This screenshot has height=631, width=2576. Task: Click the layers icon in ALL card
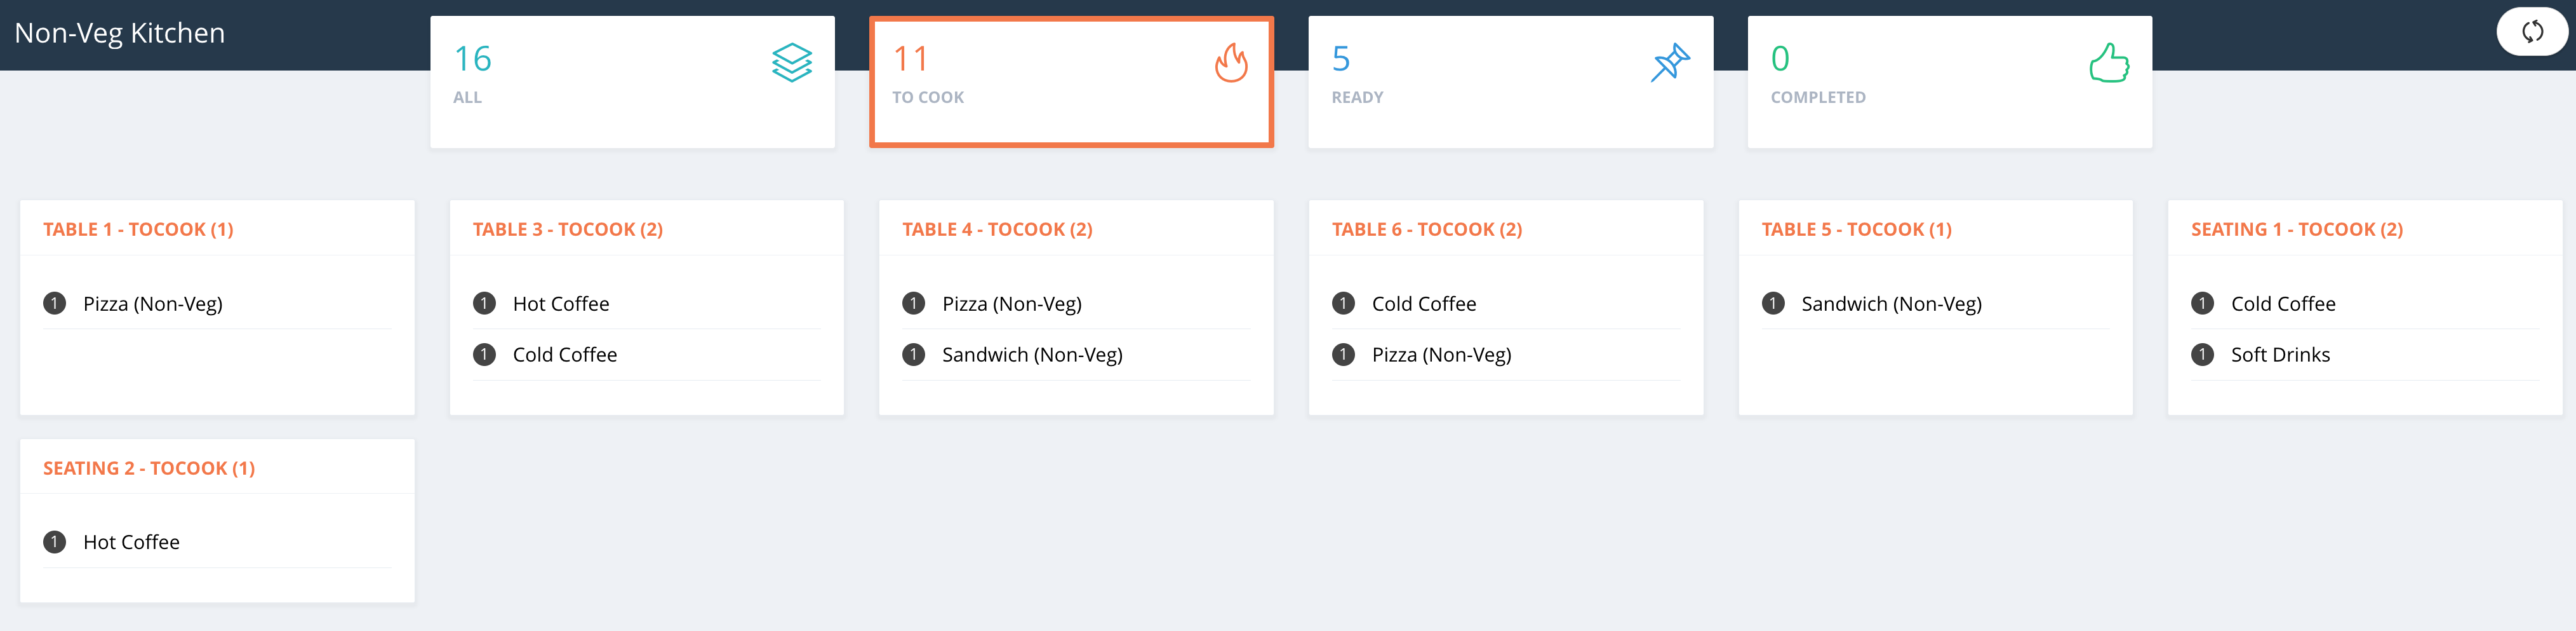791,63
